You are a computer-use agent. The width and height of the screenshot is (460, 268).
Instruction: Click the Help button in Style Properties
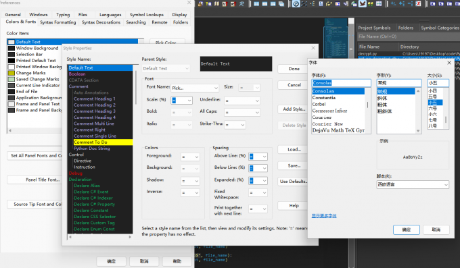click(x=294, y=206)
